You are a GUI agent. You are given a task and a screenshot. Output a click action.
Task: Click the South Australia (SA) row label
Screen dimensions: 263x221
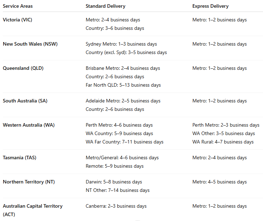tap(25, 101)
